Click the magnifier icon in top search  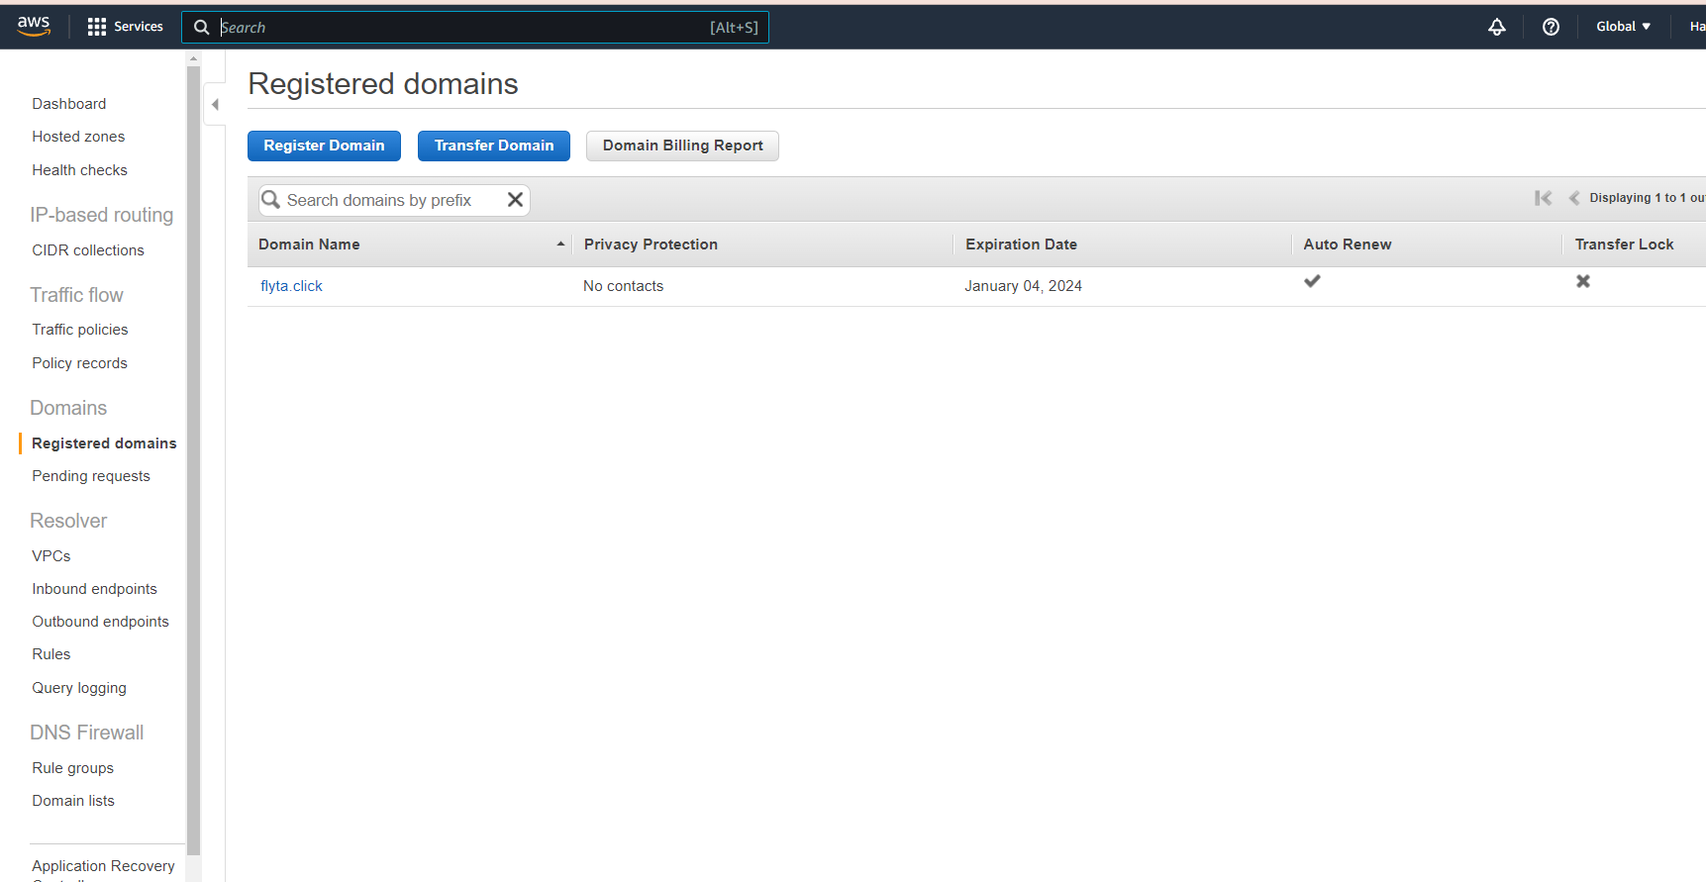pyautogui.click(x=202, y=27)
